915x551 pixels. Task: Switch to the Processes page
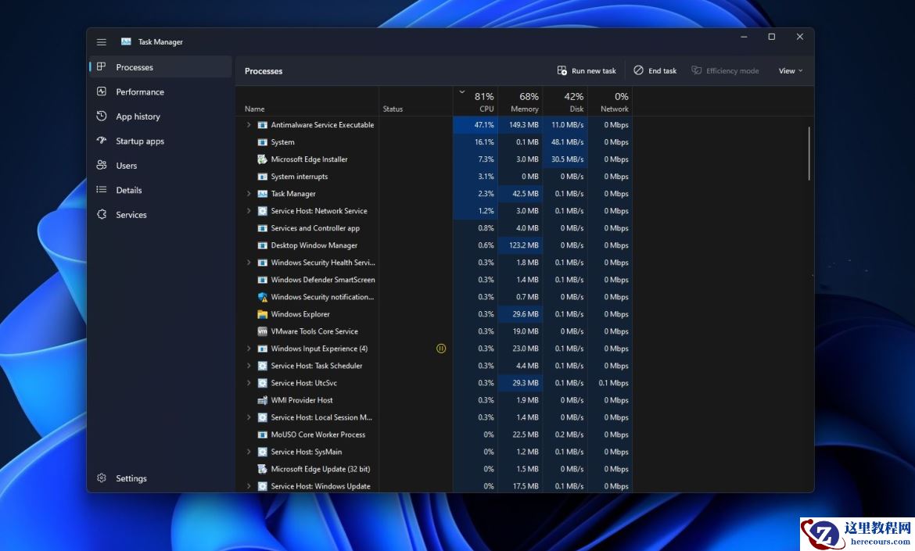(135, 66)
